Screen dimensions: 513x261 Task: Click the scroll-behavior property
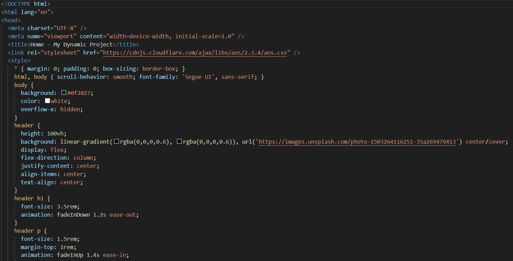[82, 77]
